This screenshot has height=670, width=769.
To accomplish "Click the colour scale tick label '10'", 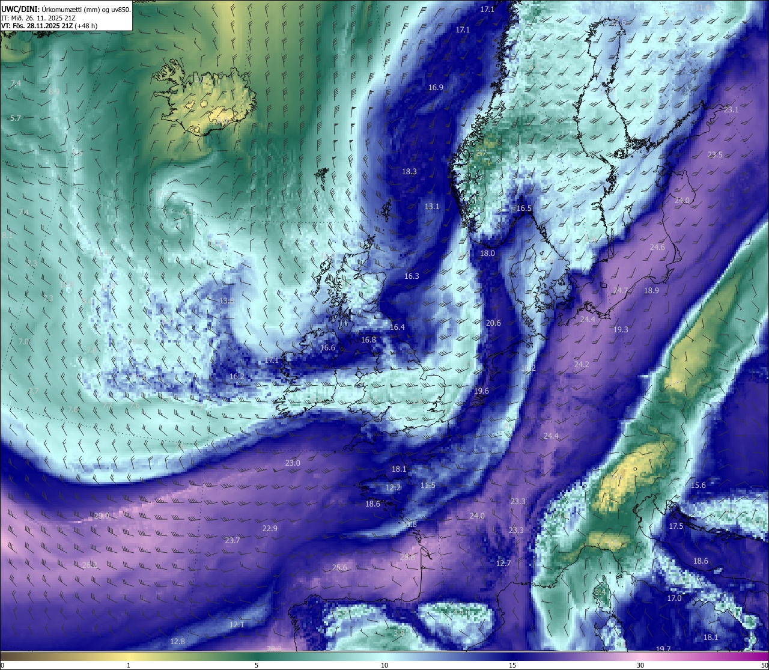I will pos(384,665).
